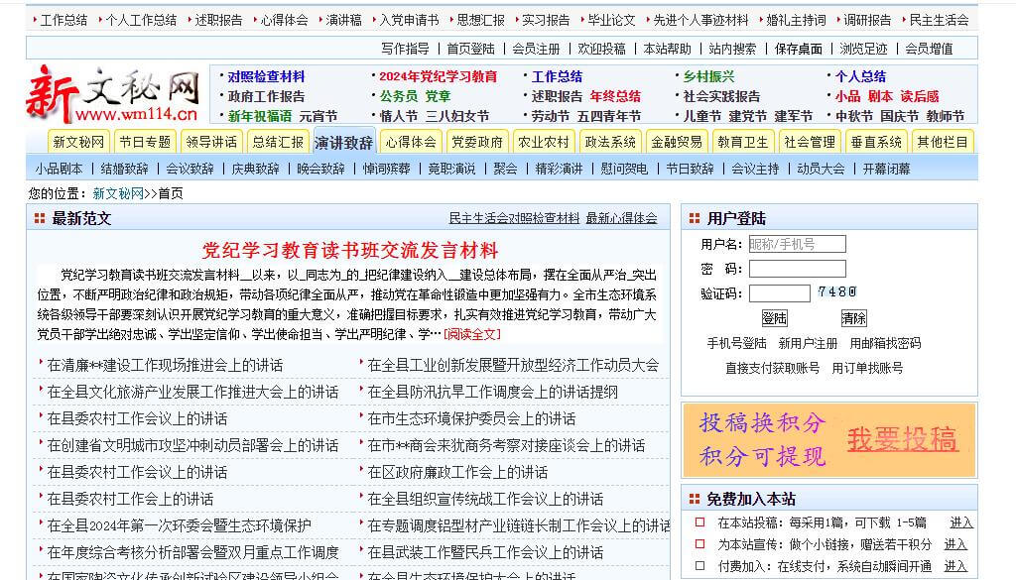Open 在创建省文明城市攻坚冲刺动员部署会上的讲话

click(192, 445)
